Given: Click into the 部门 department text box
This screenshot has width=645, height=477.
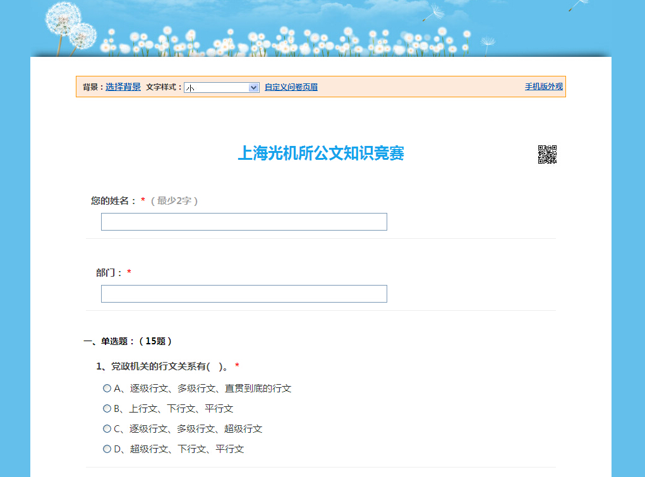Looking at the screenshot, I should (244, 294).
